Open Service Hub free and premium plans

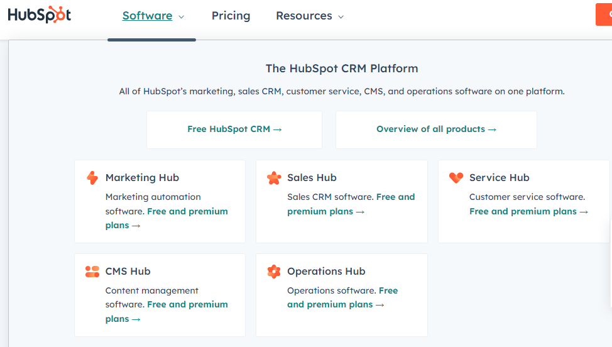coord(528,212)
